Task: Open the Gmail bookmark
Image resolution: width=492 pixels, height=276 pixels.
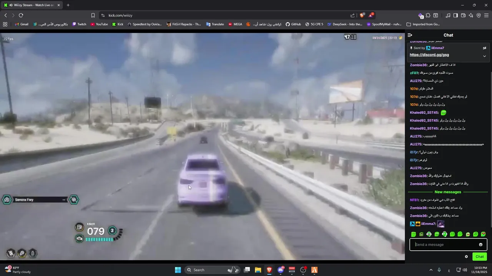Action: (x=21, y=24)
